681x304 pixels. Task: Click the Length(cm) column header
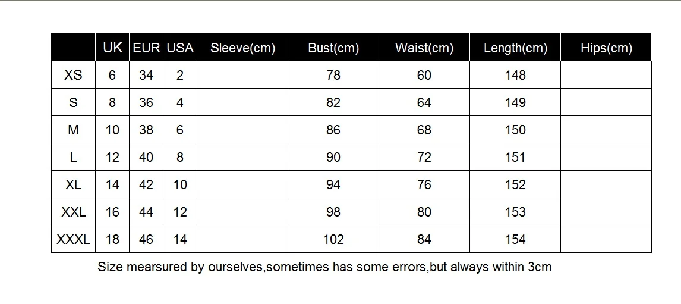(x=515, y=48)
